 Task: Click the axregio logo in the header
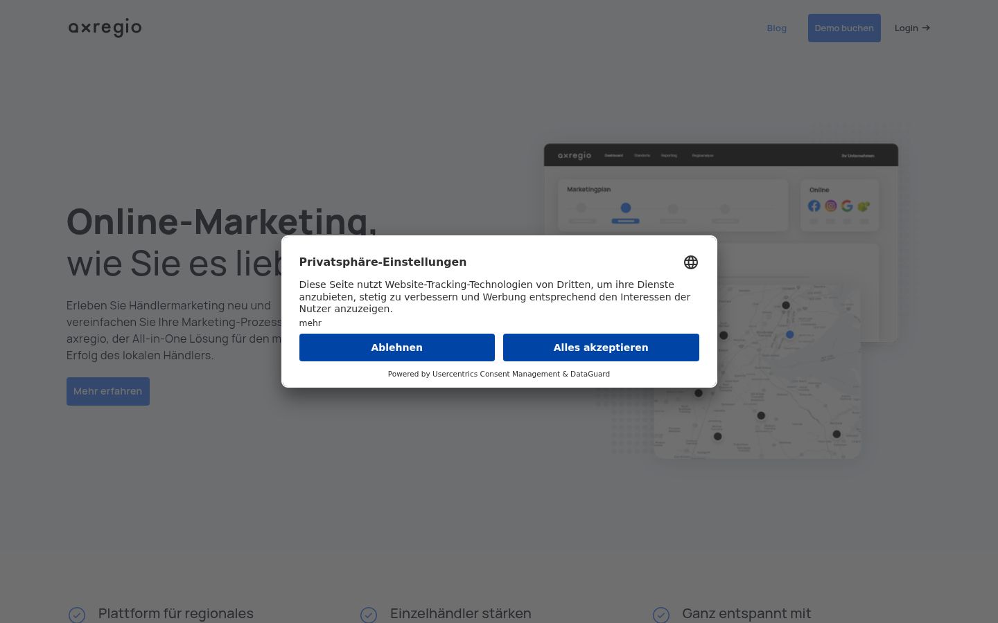tap(105, 28)
